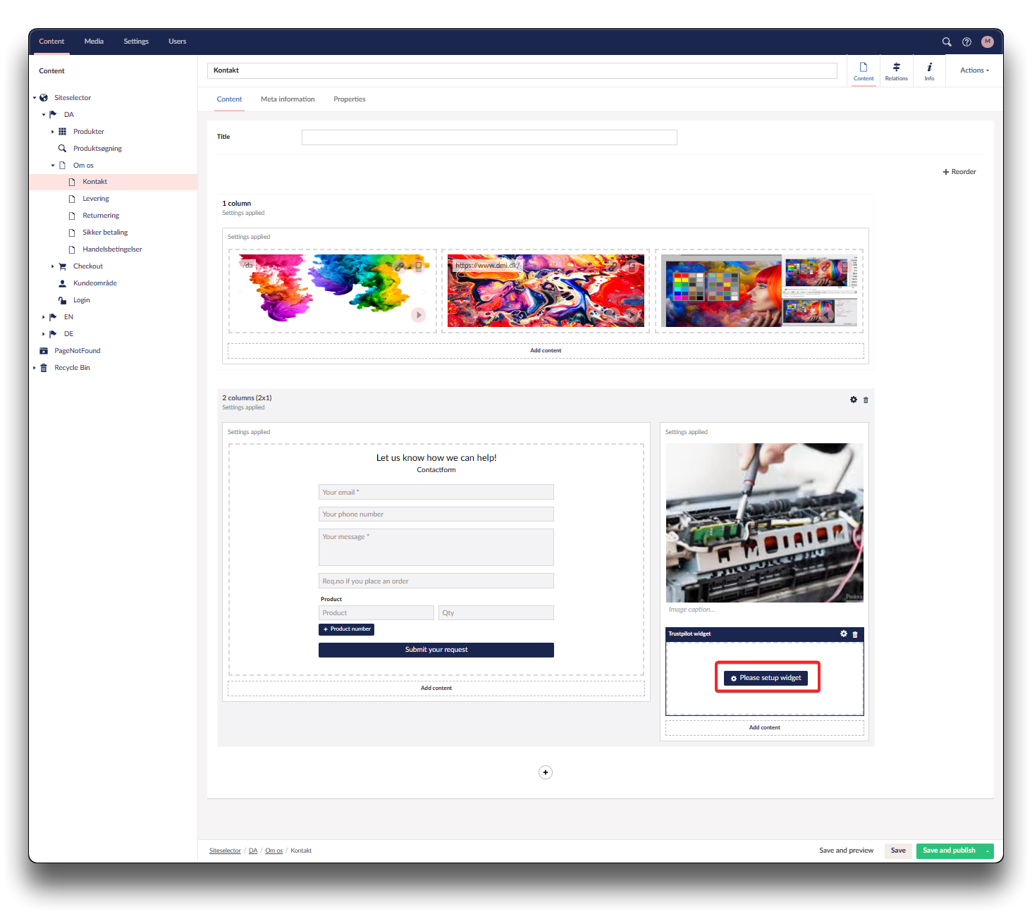Expand the EN language node
The height and width of the screenshot is (914, 1032).
(44, 317)
